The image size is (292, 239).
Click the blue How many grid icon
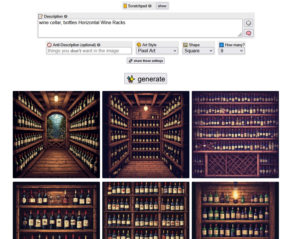[221, 45]
